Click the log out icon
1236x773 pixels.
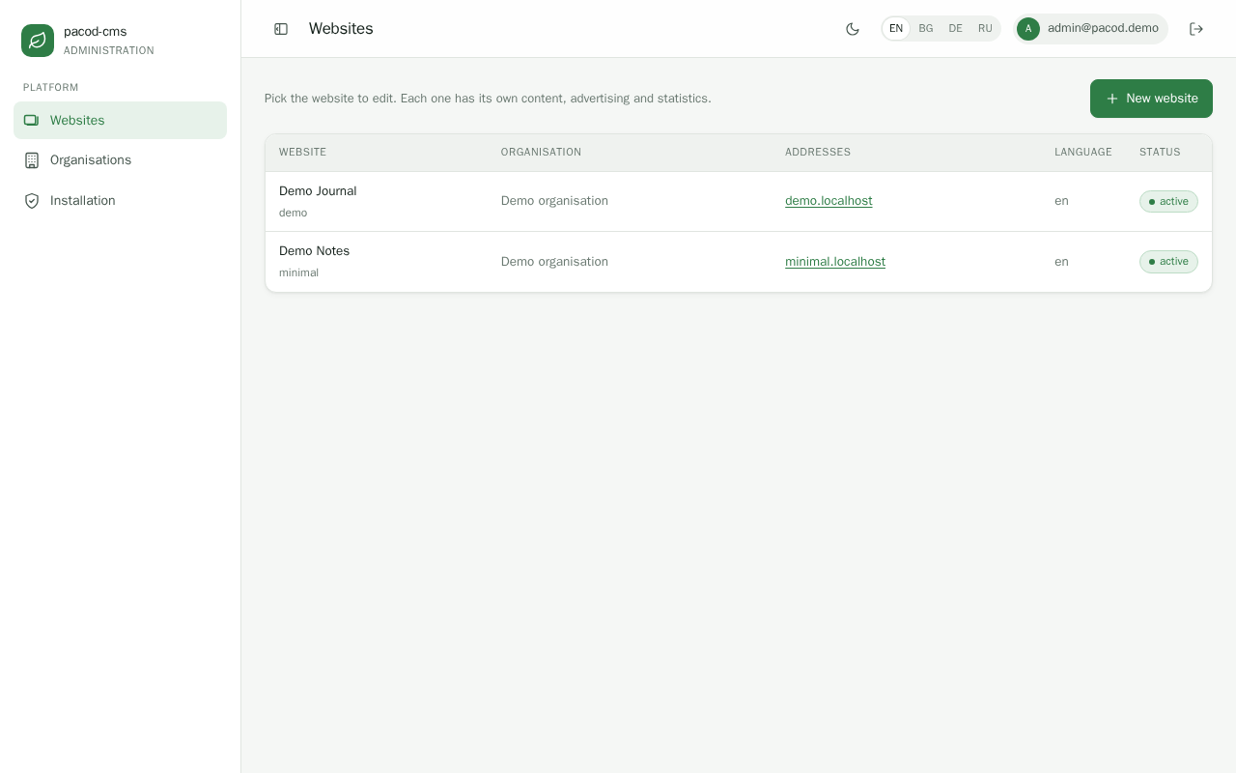[x=1196, y=29]
